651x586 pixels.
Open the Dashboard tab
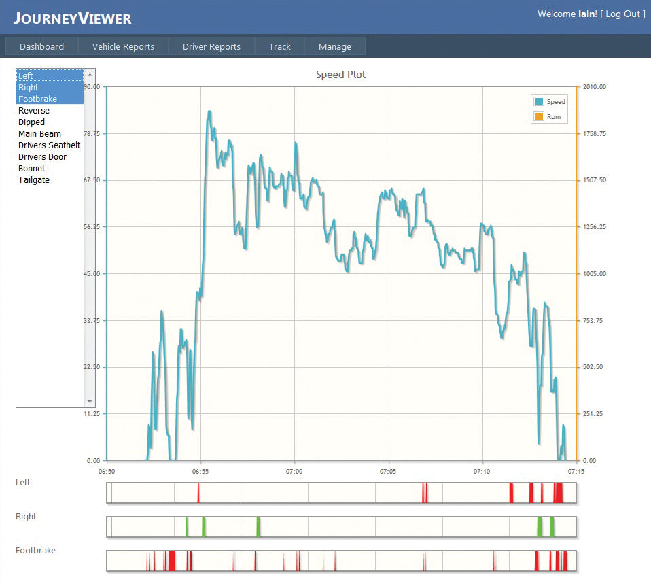coord(41,46)
